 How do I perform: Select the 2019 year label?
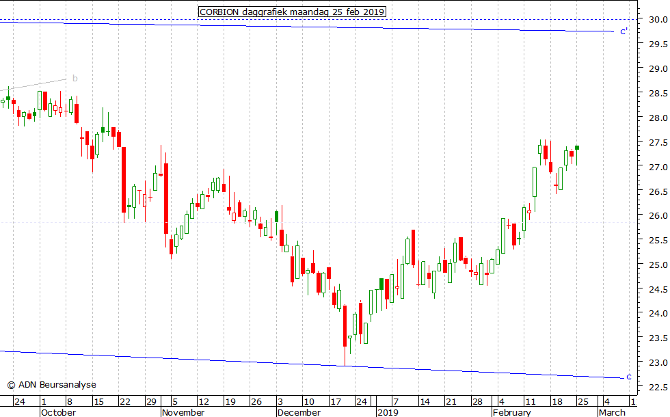(x=388, y=412)
